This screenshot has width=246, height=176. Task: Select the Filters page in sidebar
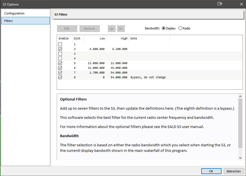[9, 21]
